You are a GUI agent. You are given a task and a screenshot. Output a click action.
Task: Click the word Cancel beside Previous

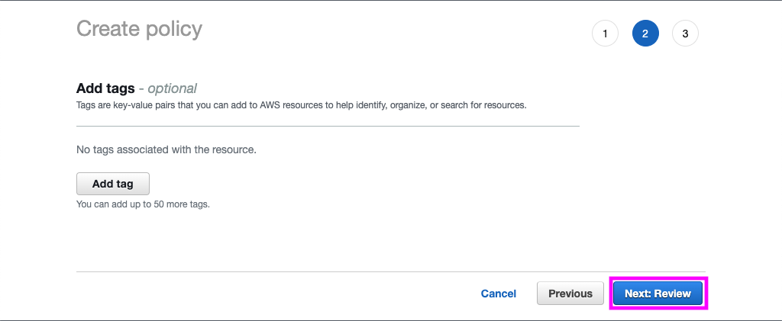tap(498, 294)
